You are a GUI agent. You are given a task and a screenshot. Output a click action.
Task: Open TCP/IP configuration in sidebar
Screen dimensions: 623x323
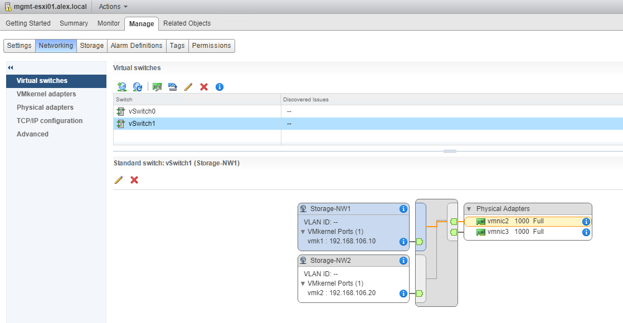click(x=50, y=121)
